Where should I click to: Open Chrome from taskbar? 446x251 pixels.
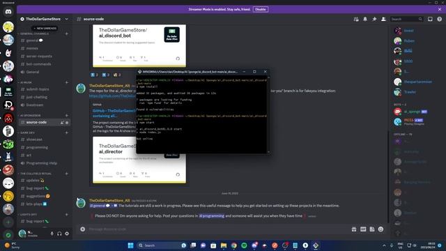[x=234, y=245]
